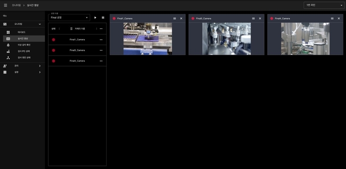Click the 카메라 이름 column header
The width and height of the screenshot is (346, 169).
point(80,29)
